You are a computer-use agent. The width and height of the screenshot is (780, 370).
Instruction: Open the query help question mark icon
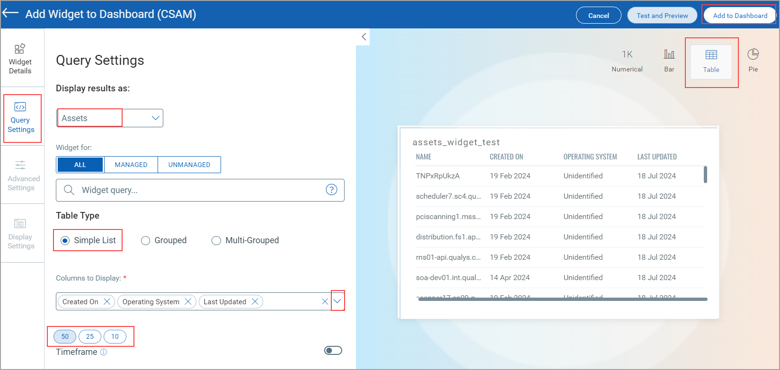tap(331, 190)
